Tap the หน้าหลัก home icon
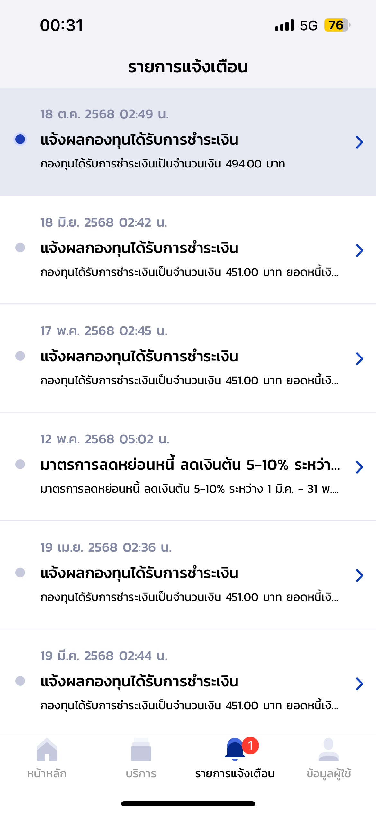376x814 pixels. coord(47,750)
